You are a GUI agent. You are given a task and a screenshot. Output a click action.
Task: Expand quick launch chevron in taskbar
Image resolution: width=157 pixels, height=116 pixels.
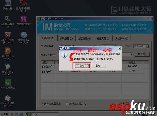pos(26,114)
